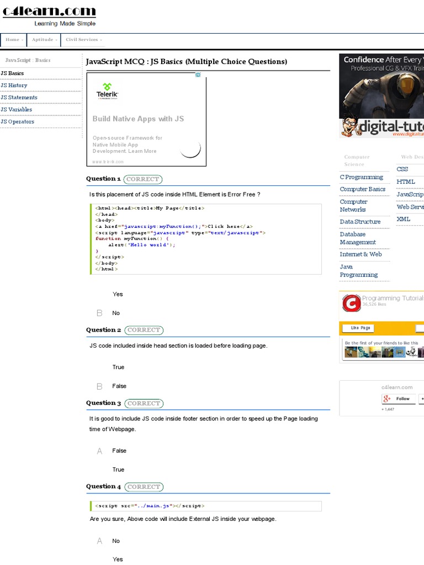Select answer True for Question 3
Image resolution: width=424 pixels, height=565 pixels.
pyautogui.click(x=118, y=470)
